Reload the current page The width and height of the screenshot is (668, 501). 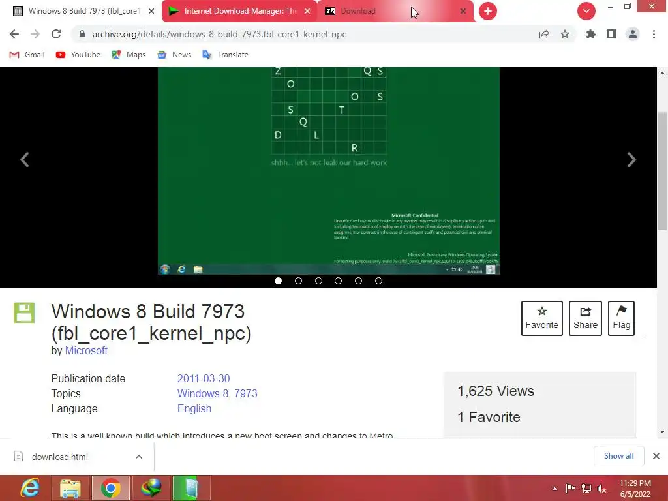pyautogui.click(x=56, y=34)
